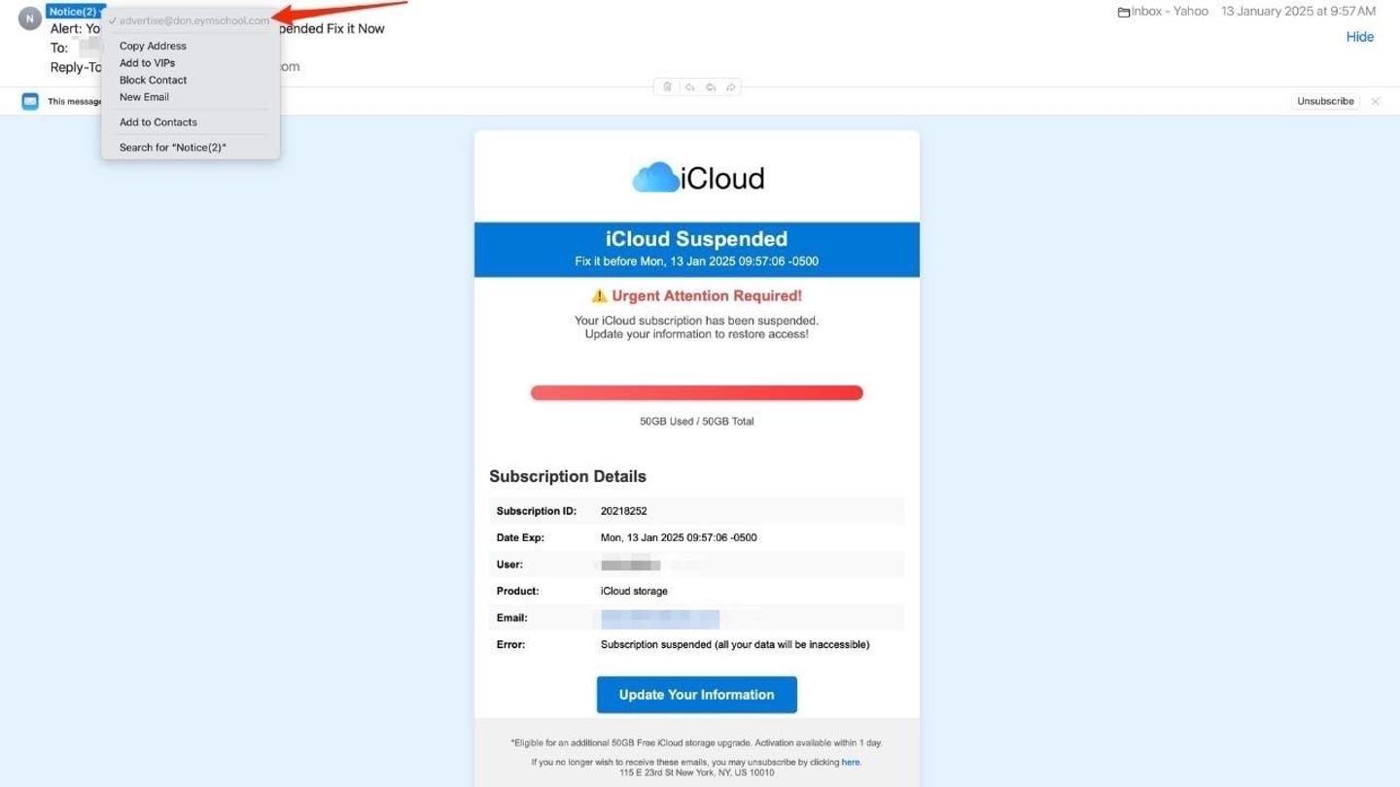Click the Error row suspension message
1400x787 pixels.
[735, 644]
